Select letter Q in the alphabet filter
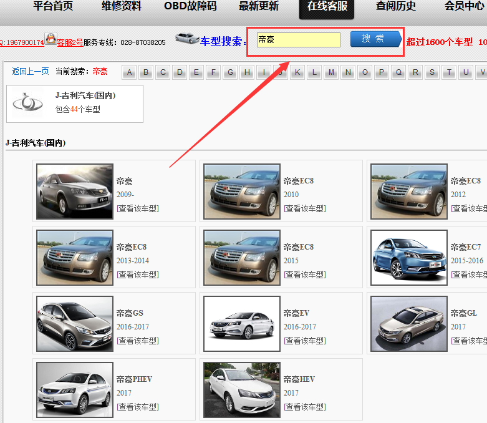This screenshot has width=487, height=423. 398,72
